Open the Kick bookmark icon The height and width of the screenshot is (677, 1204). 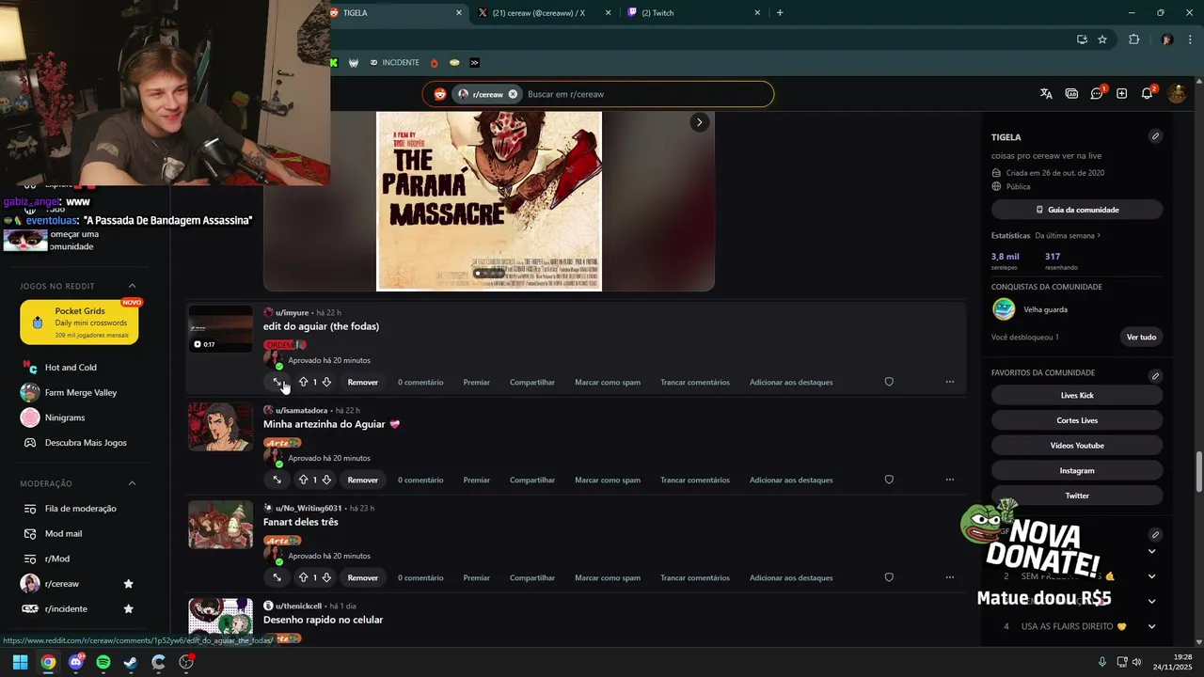pyautogui.click(x=334, y=63)
